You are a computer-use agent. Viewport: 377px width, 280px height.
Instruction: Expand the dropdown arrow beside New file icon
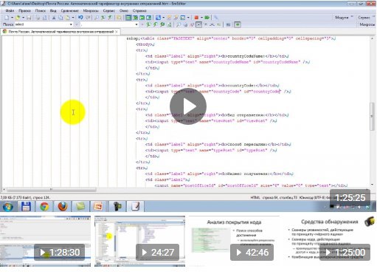click(x=12, y=18)
